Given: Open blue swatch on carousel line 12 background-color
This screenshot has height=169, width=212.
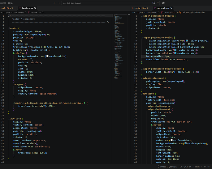Looking at the screenshot, I should 175,50.
